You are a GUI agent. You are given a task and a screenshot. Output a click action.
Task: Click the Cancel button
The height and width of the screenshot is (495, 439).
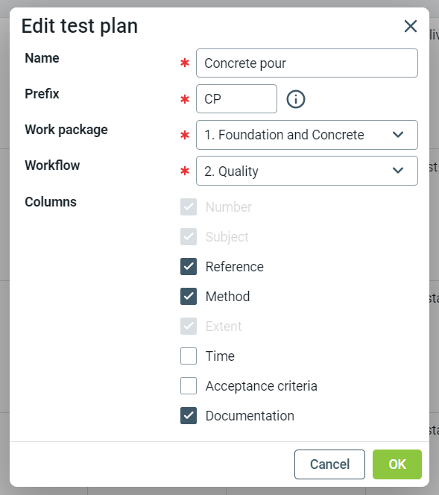tap(329, 464)
